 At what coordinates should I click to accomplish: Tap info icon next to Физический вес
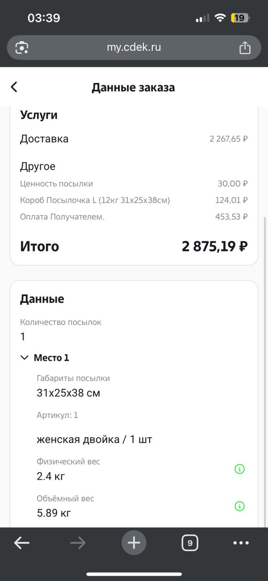click(x=240, y=469)
